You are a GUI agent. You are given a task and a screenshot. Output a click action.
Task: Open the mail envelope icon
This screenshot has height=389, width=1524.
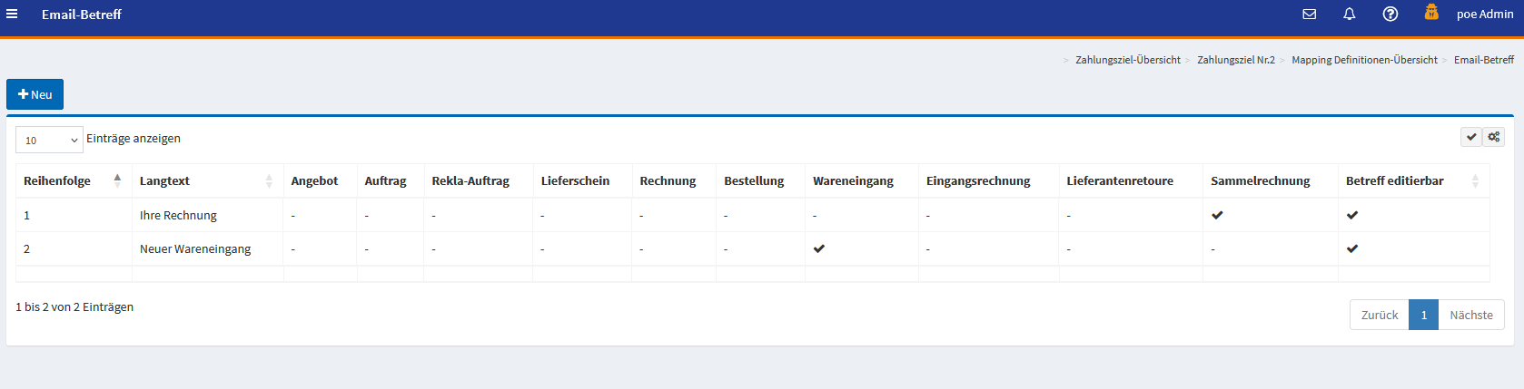(x=1309, y=15)
